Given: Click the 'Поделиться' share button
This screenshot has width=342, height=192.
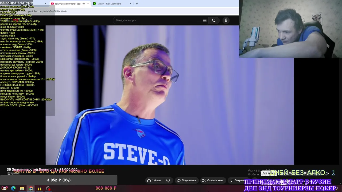Looking at the screenshot, I should point(186,180).
